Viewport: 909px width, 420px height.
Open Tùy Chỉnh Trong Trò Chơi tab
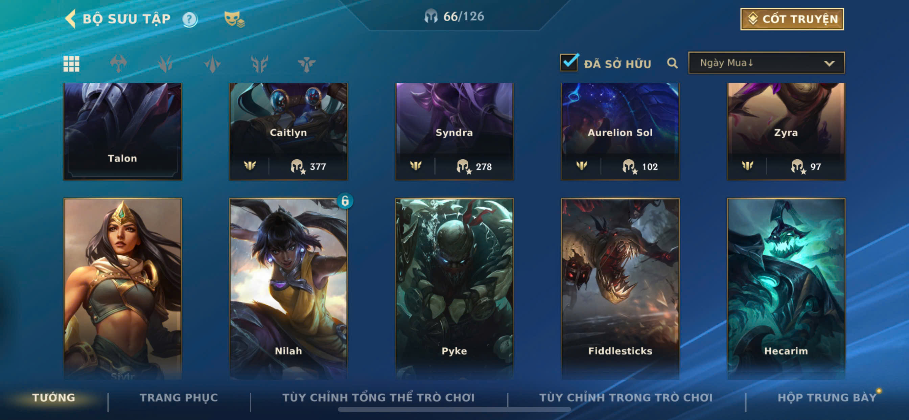tap(626, 397)
